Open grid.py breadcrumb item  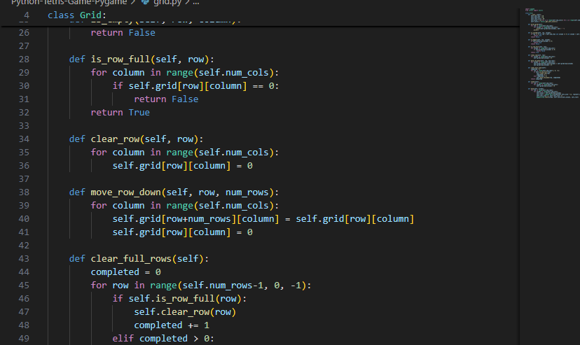(x=167, y=2)
